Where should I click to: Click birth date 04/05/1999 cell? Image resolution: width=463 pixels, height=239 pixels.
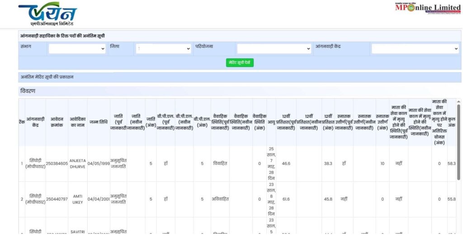(99, 164)
